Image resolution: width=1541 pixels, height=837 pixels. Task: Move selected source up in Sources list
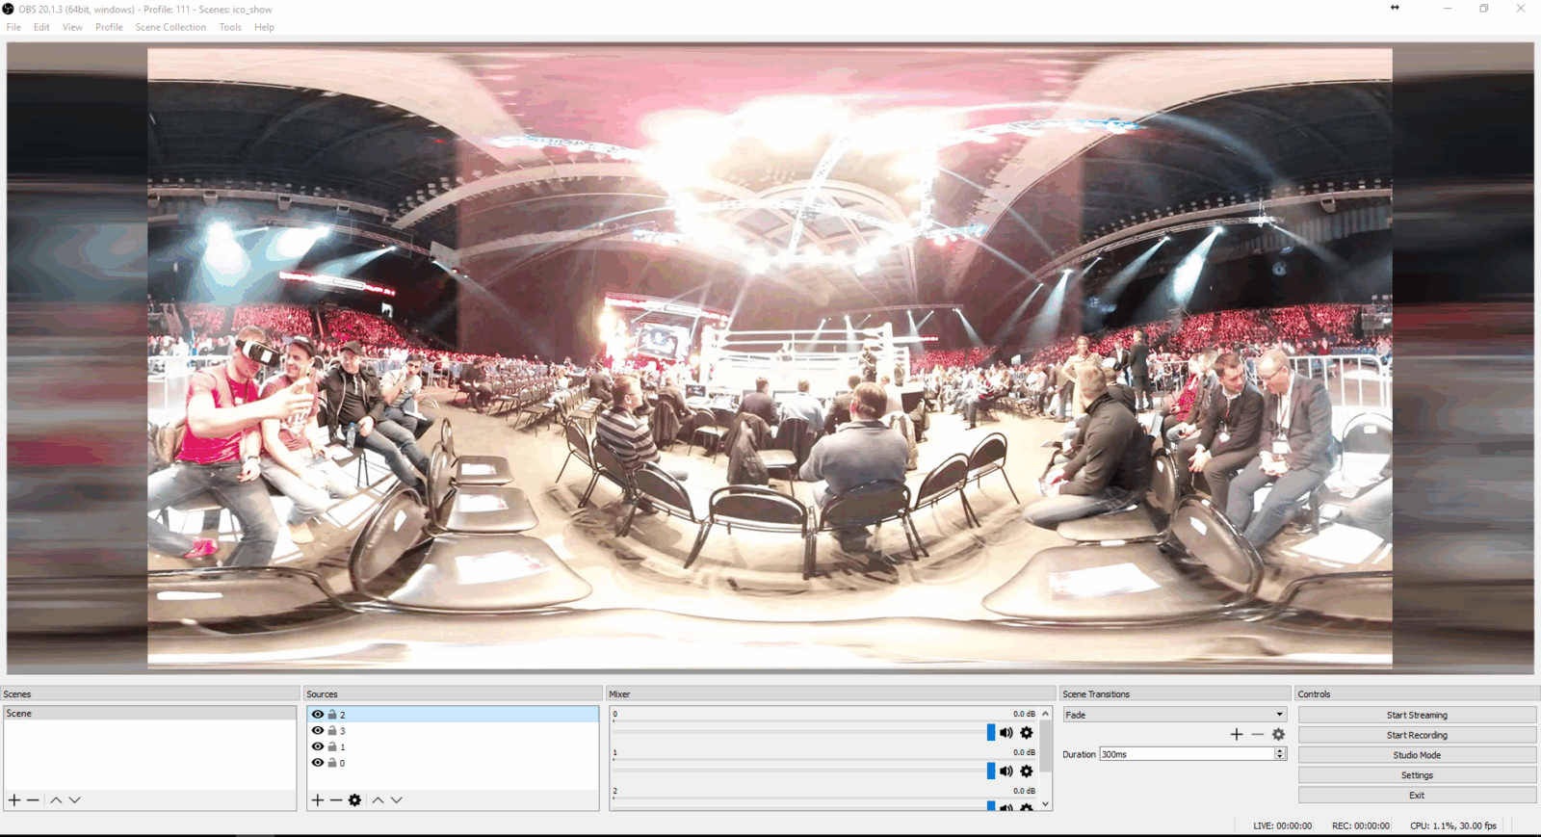point(378,800)
